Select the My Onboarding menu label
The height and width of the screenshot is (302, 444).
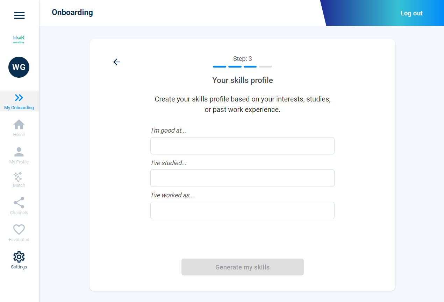pos(19,108)
